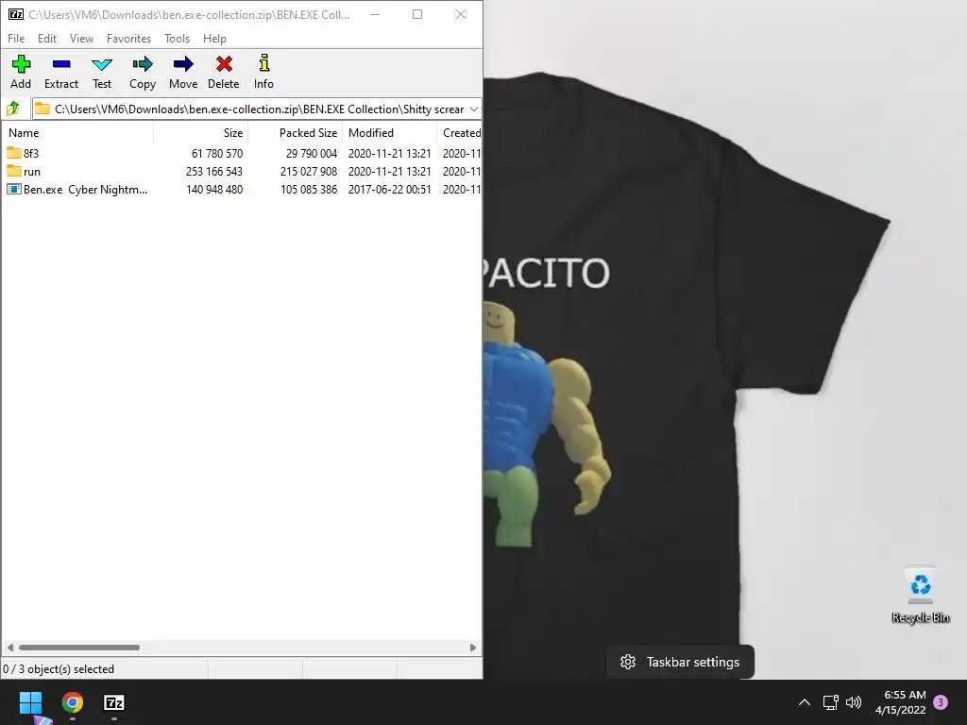Minimize the 7-Zip window
Screen dimensions: 967x725
point(374,14)
